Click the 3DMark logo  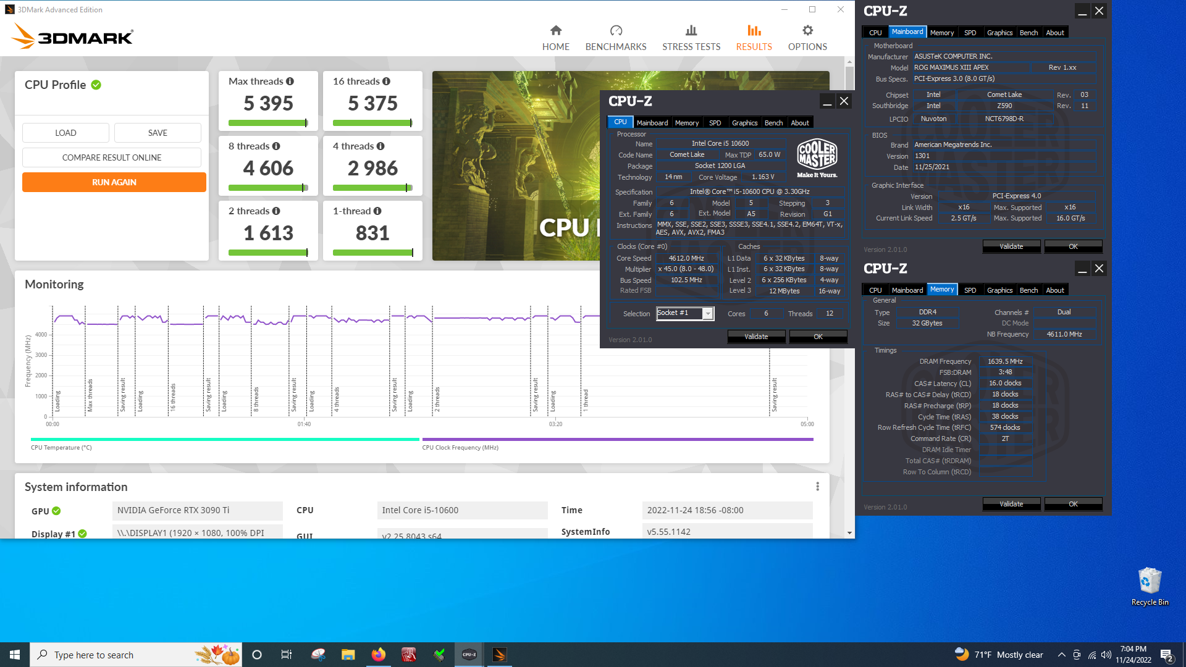coord(72,36)
